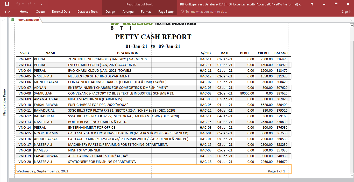Screen dimensions: 354x182
Task: Expand the Navigation Pane with chevron
Action: point(4,20)
